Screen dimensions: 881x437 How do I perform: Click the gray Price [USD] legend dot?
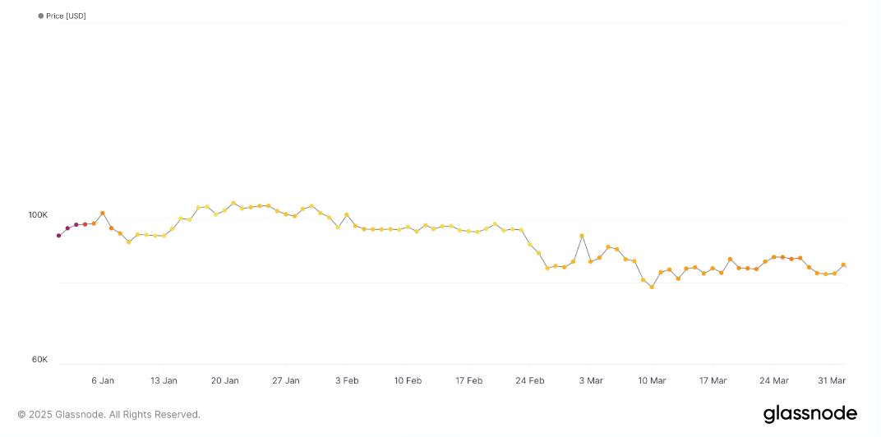point(40,16)
